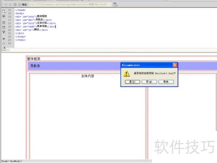This screenshot has width=217, height=163.
Task: Click the 主体内容 text in design view
Action: pos(88,76)
